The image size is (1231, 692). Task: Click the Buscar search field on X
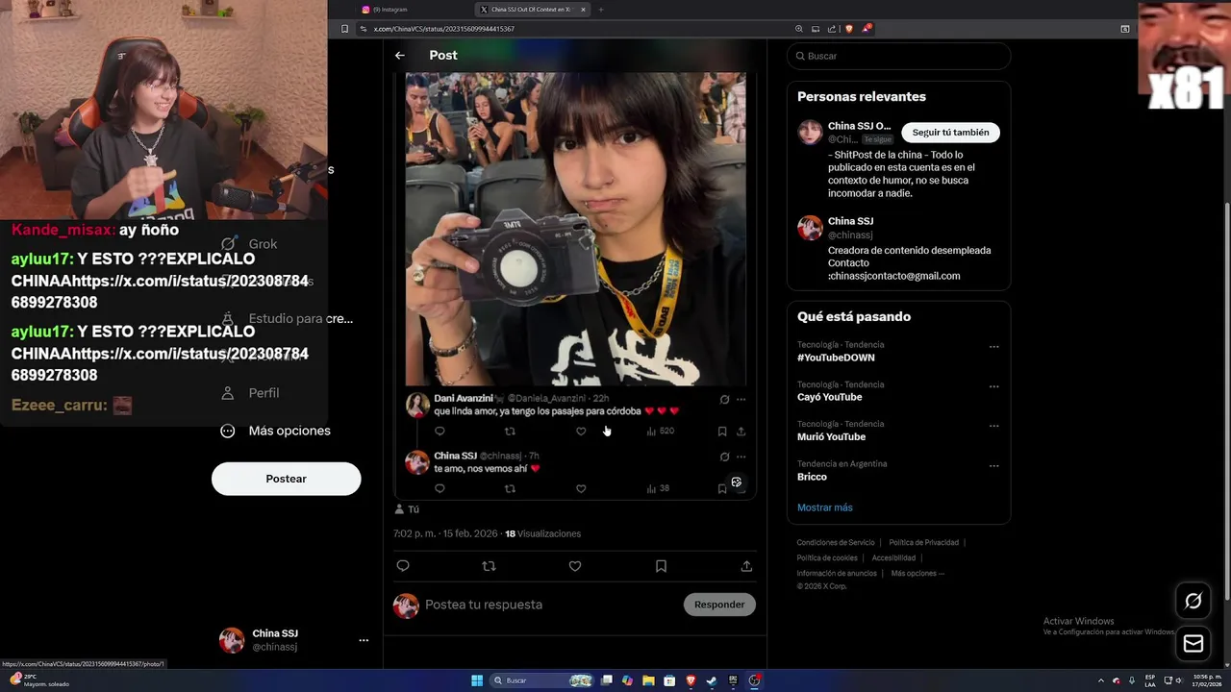point(898,56)
